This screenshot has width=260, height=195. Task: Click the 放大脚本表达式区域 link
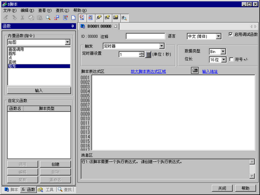pos(148,71)
